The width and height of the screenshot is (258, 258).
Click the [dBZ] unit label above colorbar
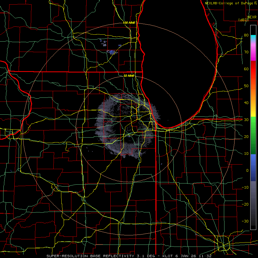click(243, 20)
